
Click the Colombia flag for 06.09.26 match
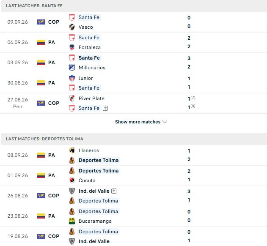tap(41, 42)
